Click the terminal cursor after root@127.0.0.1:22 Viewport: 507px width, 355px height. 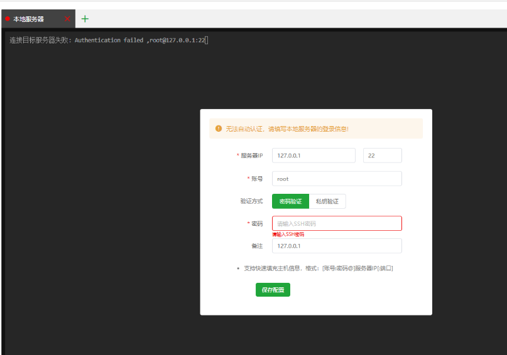click(x=206, y=40)
